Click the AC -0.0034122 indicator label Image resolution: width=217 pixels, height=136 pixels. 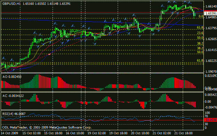click(13, 96)
